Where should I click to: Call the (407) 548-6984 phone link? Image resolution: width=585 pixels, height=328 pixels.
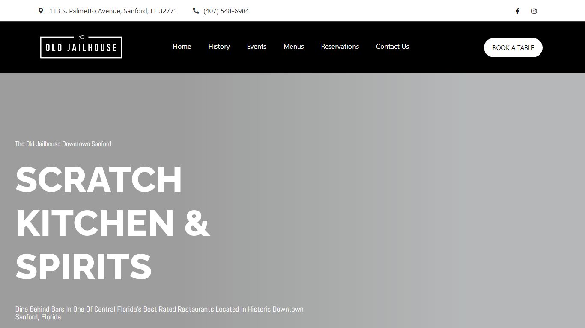[226, 11]
